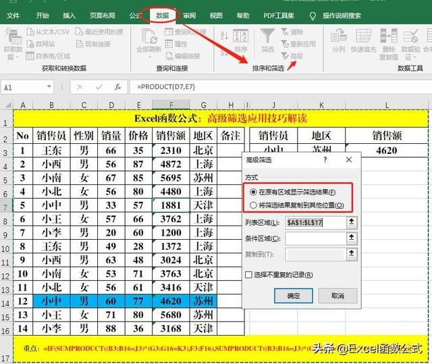Click the dialog help question mark

[x=325, y=159]
